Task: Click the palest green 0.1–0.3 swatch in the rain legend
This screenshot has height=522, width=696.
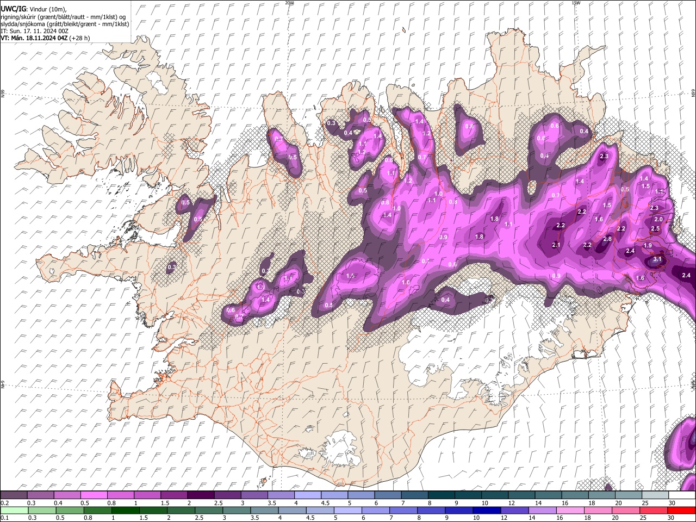Action: click(14, 510)
